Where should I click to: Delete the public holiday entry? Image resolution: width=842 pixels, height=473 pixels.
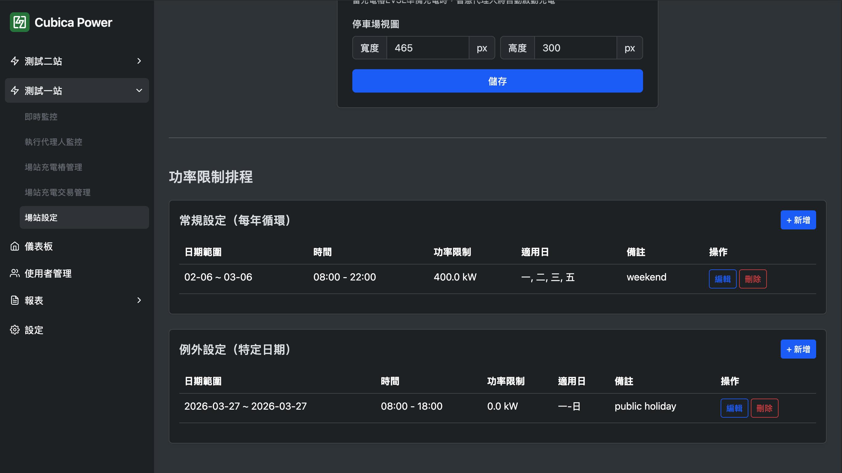[x=764, y=408]
